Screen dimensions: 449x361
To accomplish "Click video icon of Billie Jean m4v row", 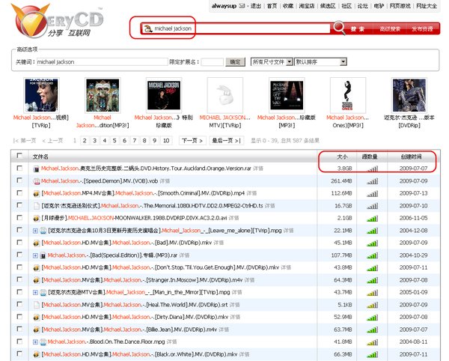I will click(x=37, y=330).
